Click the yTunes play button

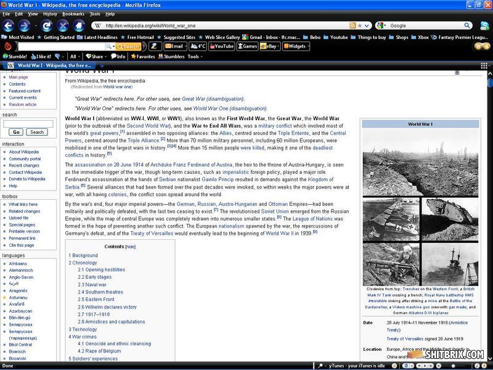[x=426, y=366]
